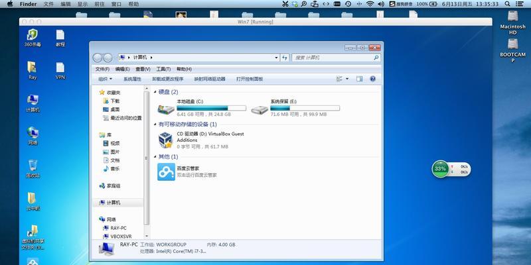This screenshot has height=265, width=531.
Task: Select 收藏夹 in the navigation pane
Action: point(110,92)
